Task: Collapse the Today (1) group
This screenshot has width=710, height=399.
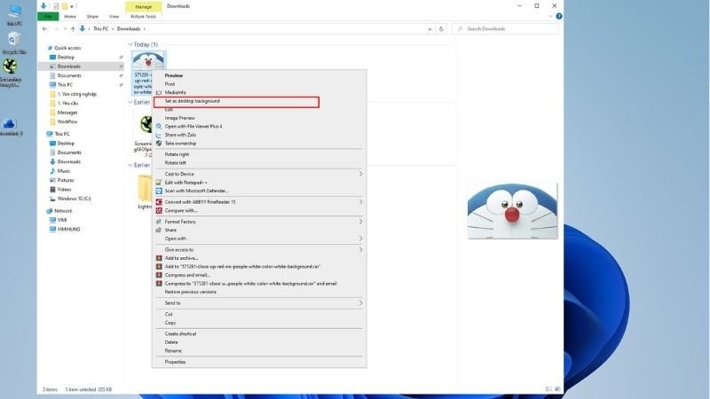Action: coord(130,44)
